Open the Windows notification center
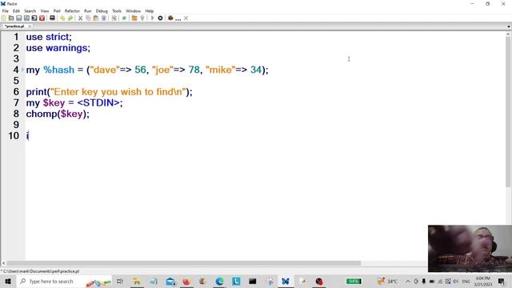The height and width of the screenshot is (288, 512). click(x=502, y=281)
